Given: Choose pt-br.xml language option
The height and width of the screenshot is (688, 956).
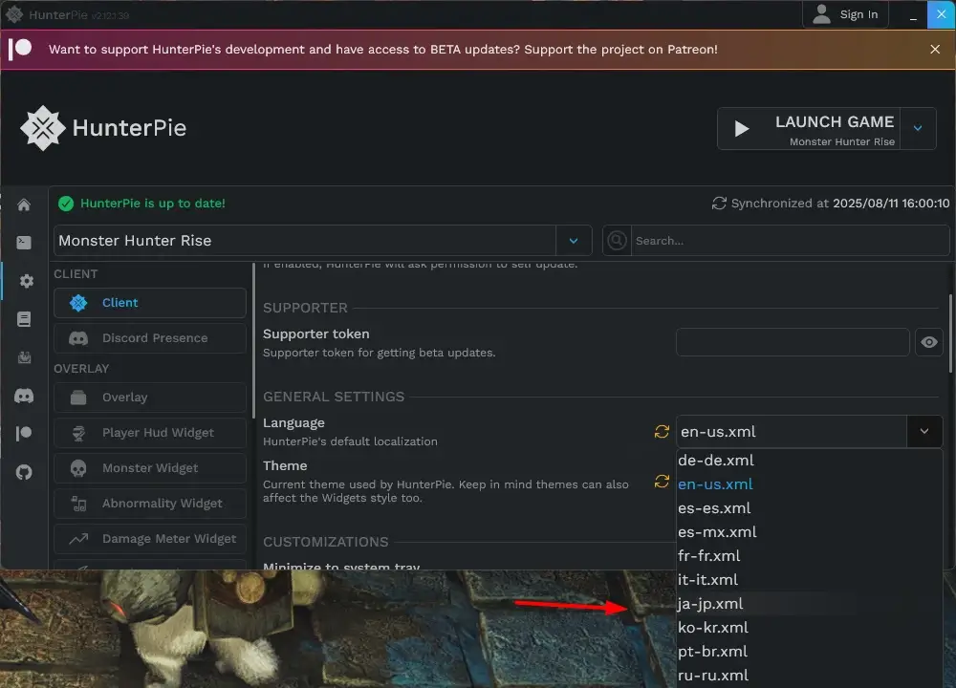Looking at the screenshot, I should (x=809, y=652).
